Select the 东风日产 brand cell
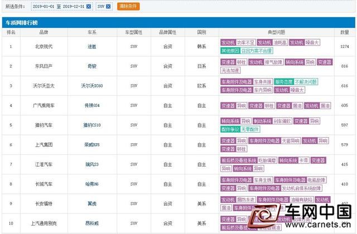Viewport: 357px width, 234px height. coord(44,66)
